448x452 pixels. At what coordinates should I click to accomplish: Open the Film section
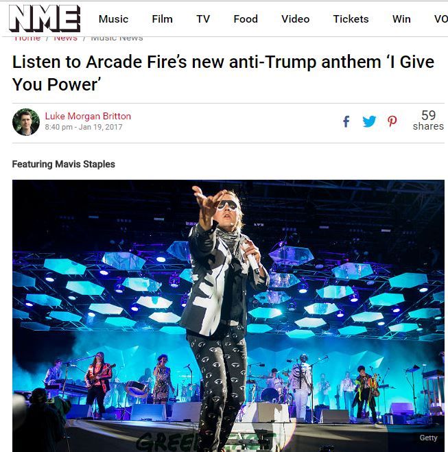pos(163,19)
